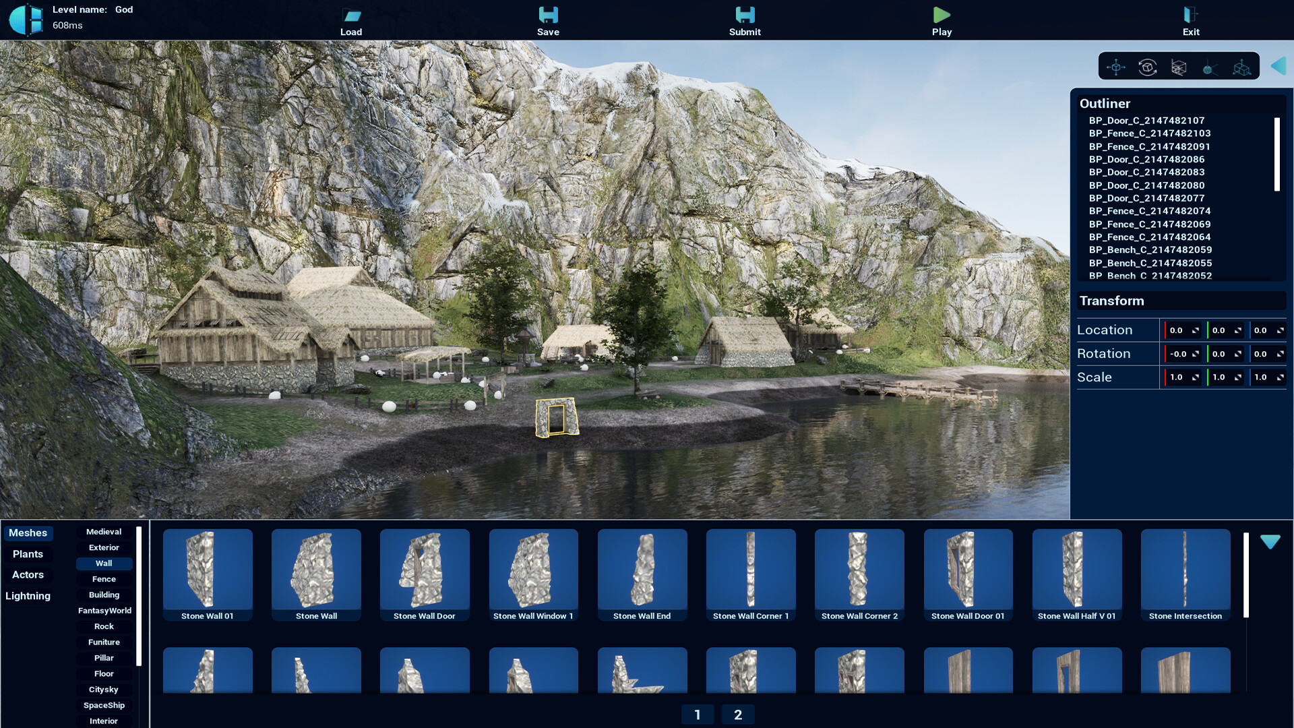
Task: Choose the Pillar category
Action: 104,658
